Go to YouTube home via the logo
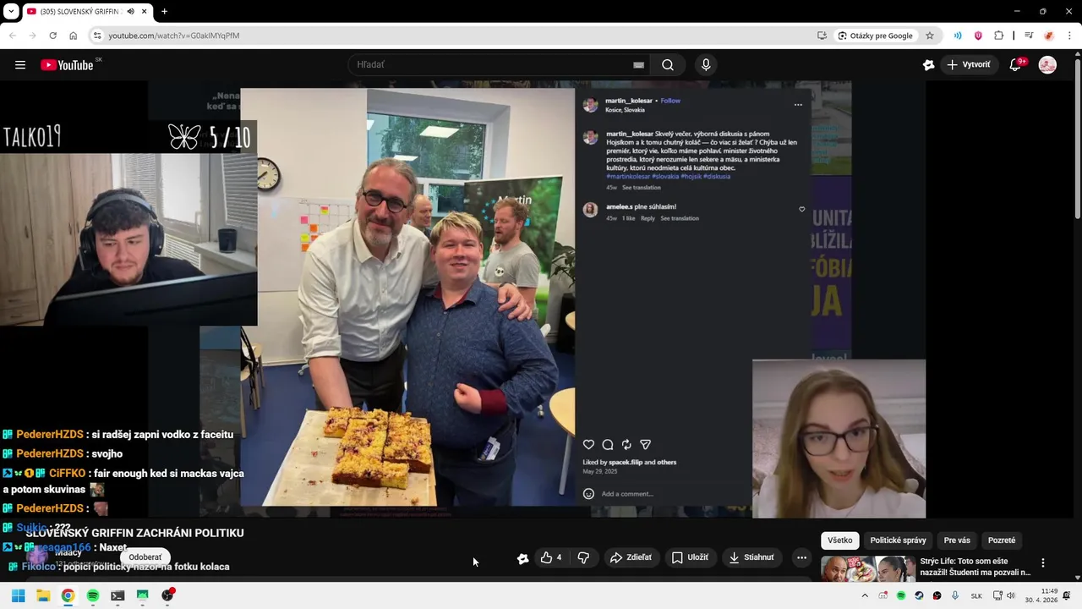The height and width of the screenshot is (609, 1082). pos(67,65)
